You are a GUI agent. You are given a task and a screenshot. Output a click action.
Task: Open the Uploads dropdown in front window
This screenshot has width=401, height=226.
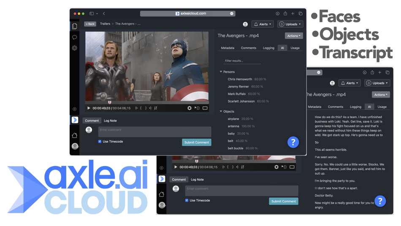click(290, 24)
